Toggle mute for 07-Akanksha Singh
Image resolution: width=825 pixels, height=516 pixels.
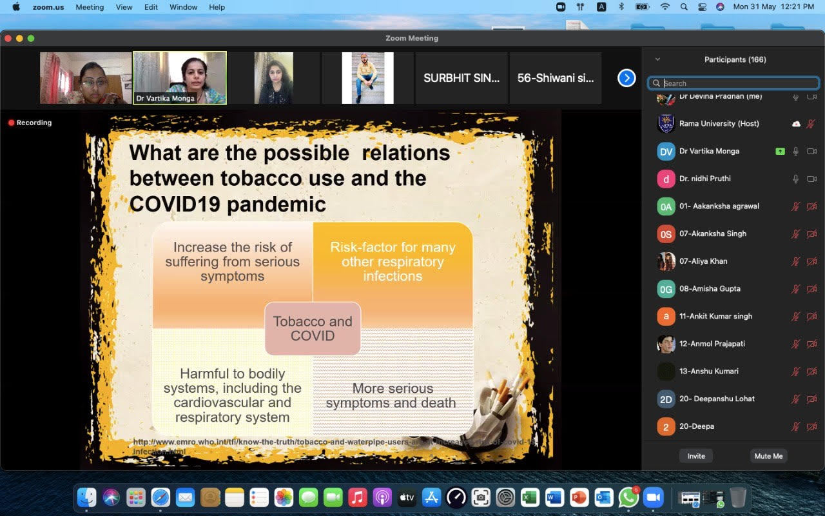pos(796,234)
